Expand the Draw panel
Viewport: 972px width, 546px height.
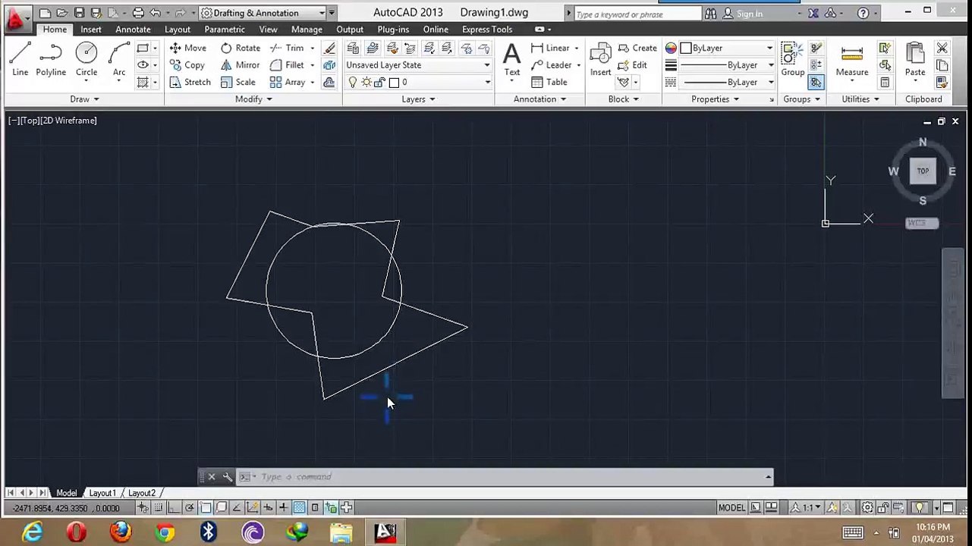pos(84,99)
